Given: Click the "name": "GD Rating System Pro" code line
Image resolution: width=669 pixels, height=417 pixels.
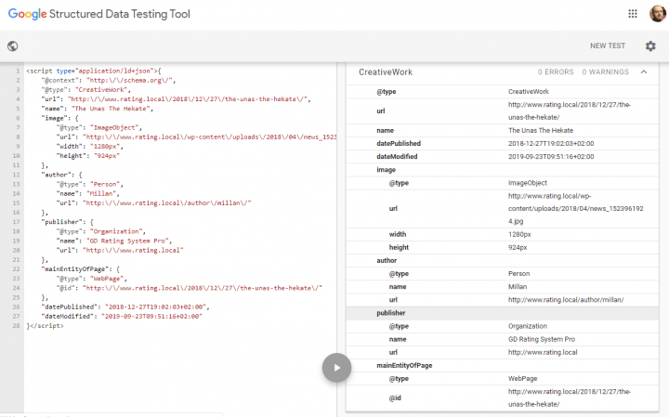Looking at the screenshot, I should click(114, 241).
